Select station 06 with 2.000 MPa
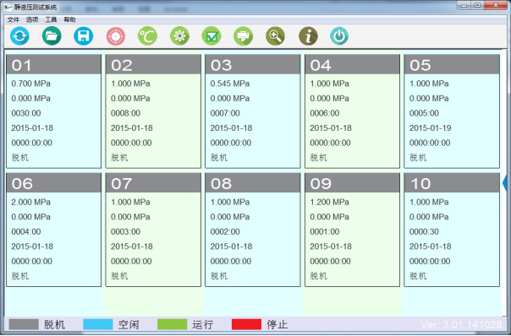Screen dimensions: 511x336 (x=54, y=230)
